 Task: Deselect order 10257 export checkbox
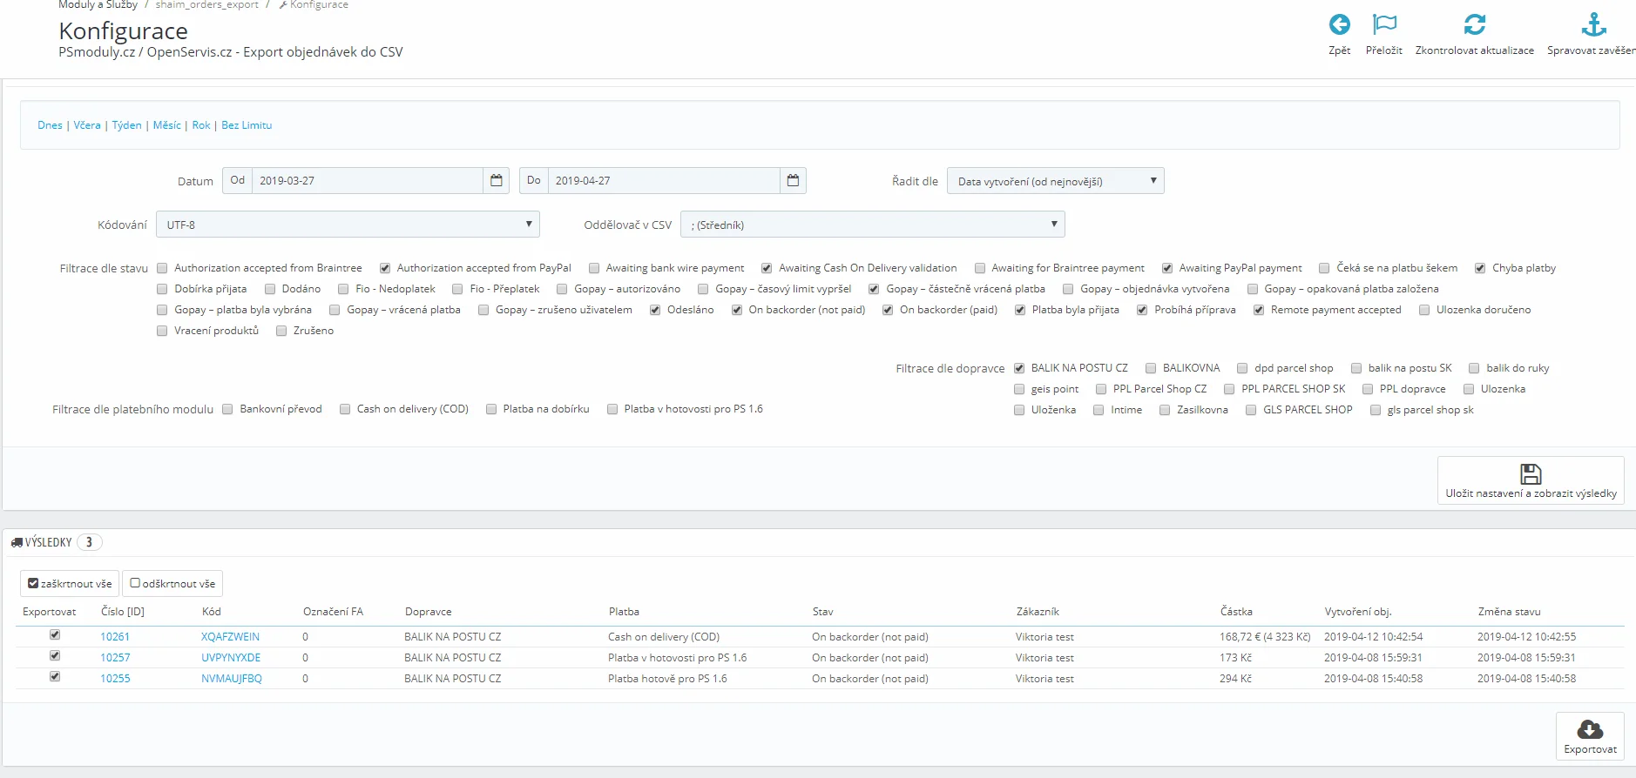click(55, 656)
